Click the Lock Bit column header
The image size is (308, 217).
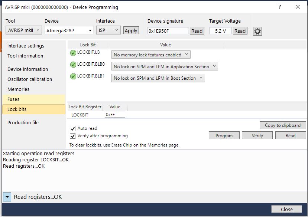(x=88, y=45)
